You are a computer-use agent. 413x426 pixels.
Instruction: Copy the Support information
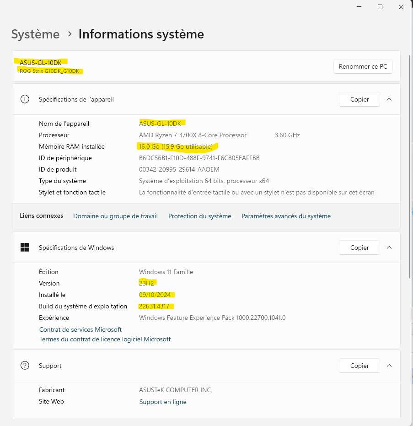359,366
